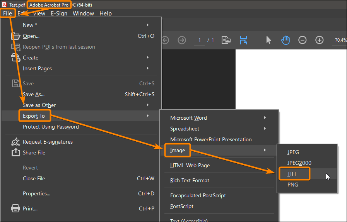The height and width of the screenshot is (222, 347).
Task: Click the 70,4% zoom level box
Action: [x=340, y=40]
